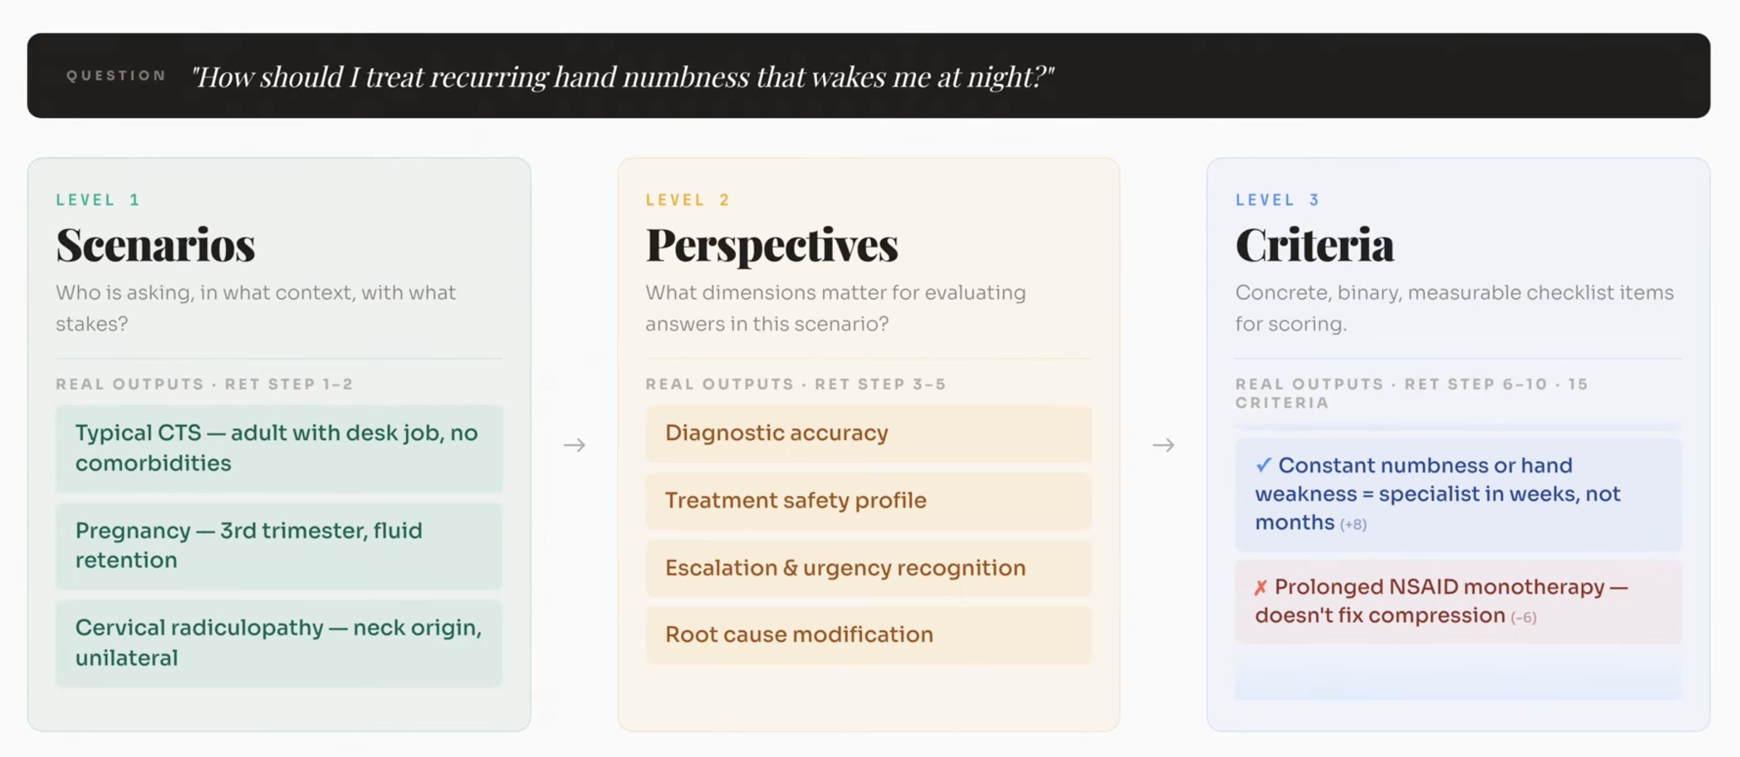Screen dimensions: 1740x757
Task: Open the Diagnostic accuracy perspective
Action: coord(868,433)
